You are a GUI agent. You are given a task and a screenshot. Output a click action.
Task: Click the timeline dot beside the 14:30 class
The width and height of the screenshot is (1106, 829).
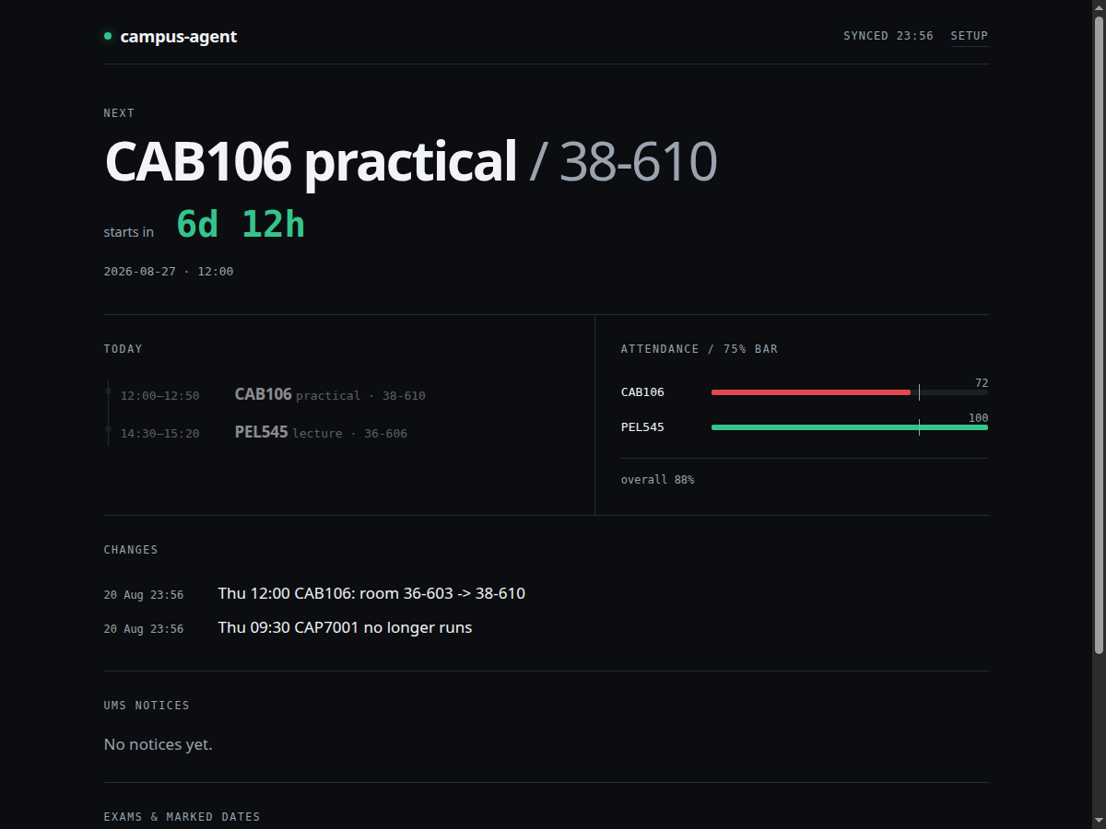tap(108, 428)
